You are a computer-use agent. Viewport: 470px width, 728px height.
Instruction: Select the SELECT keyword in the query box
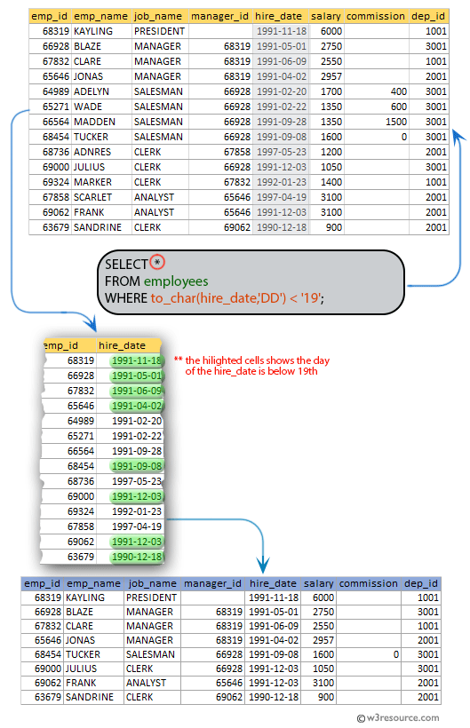pyautogui.click(x=126, y=265)
